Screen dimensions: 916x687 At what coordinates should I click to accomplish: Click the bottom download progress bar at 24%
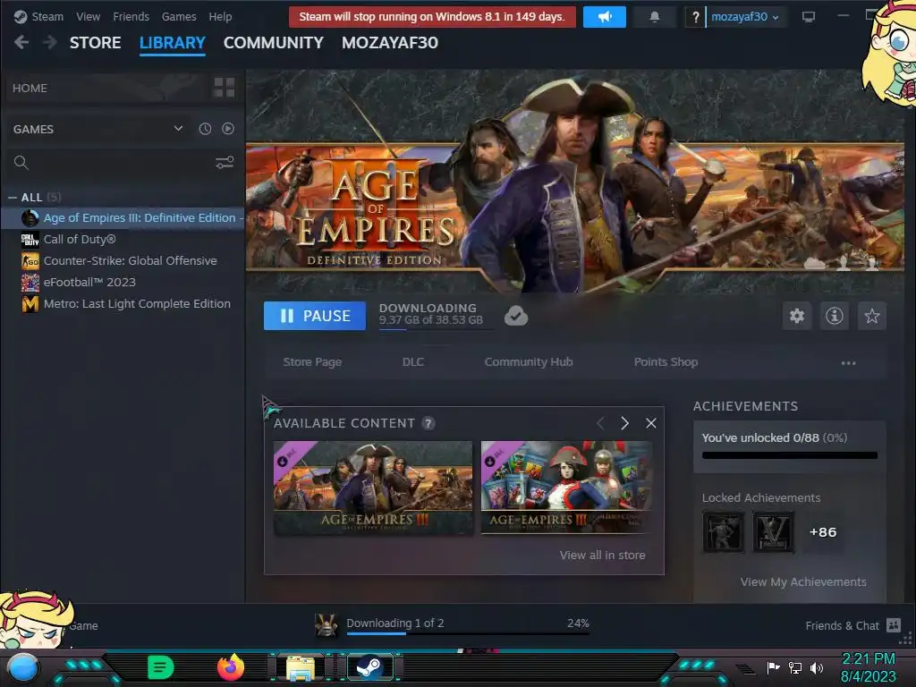coord(468,633)
